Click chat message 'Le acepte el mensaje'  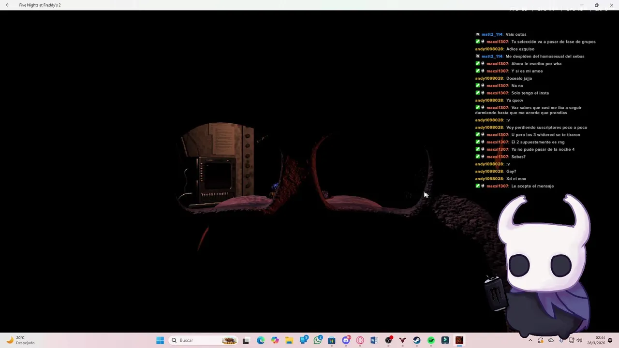[532, 186]
